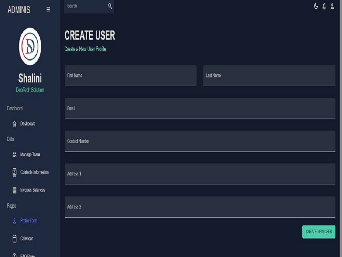The height and width of the screenshot is (257, 342).
Task: Select the Invoices Balances list icon
Action: (x=14, y=190)
